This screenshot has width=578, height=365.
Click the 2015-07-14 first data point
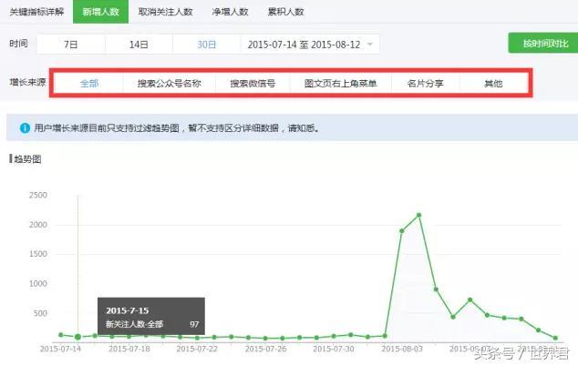pyautogui.click(x=61, y=335)
